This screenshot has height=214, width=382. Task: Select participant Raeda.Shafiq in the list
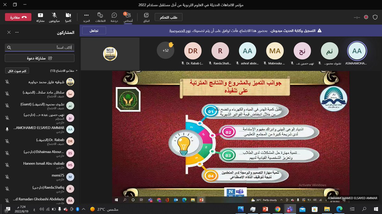click(39, 189)
